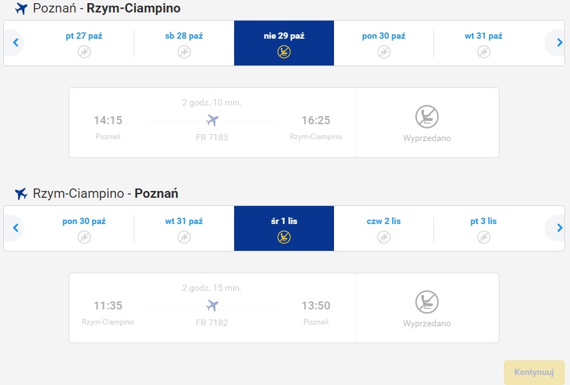Viewport: 570px width, 385px height.
Task: Click the airplane icon beside Poznań - Rzym-Ciampino heading
Action: point(21,8)
